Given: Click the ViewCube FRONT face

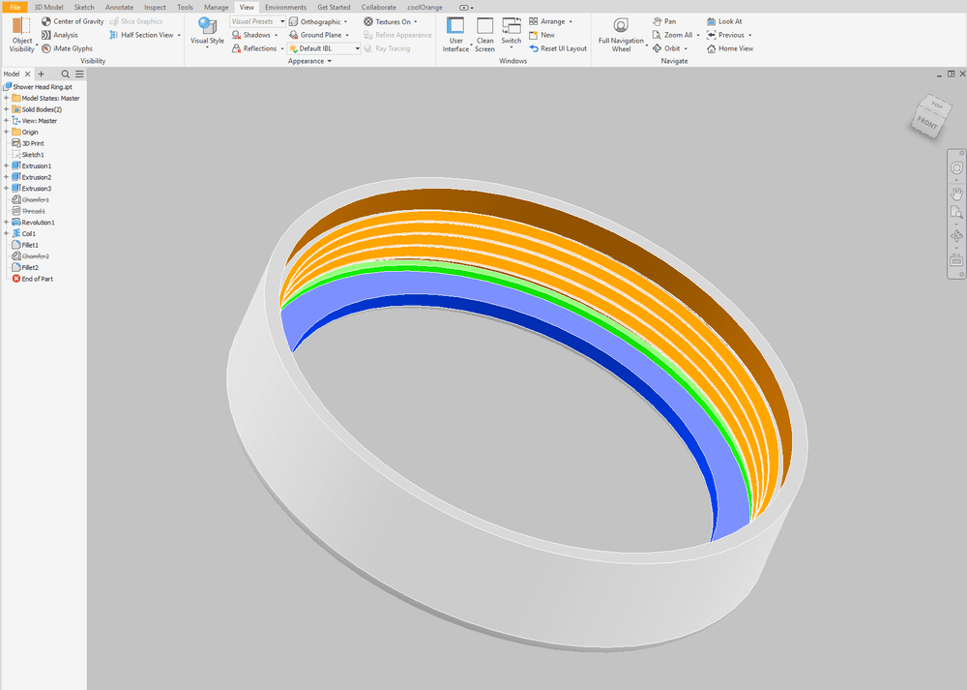Looking at the screenshot, I should tap(926, 123).
